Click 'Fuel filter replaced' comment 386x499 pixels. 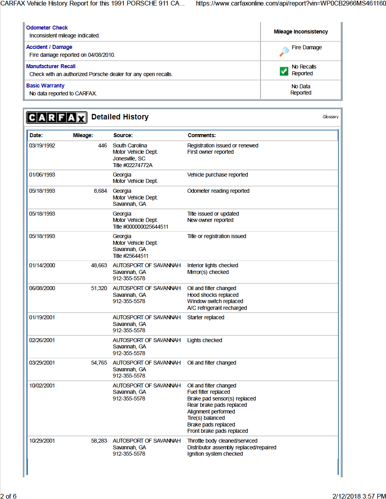(x=209, y=392)
